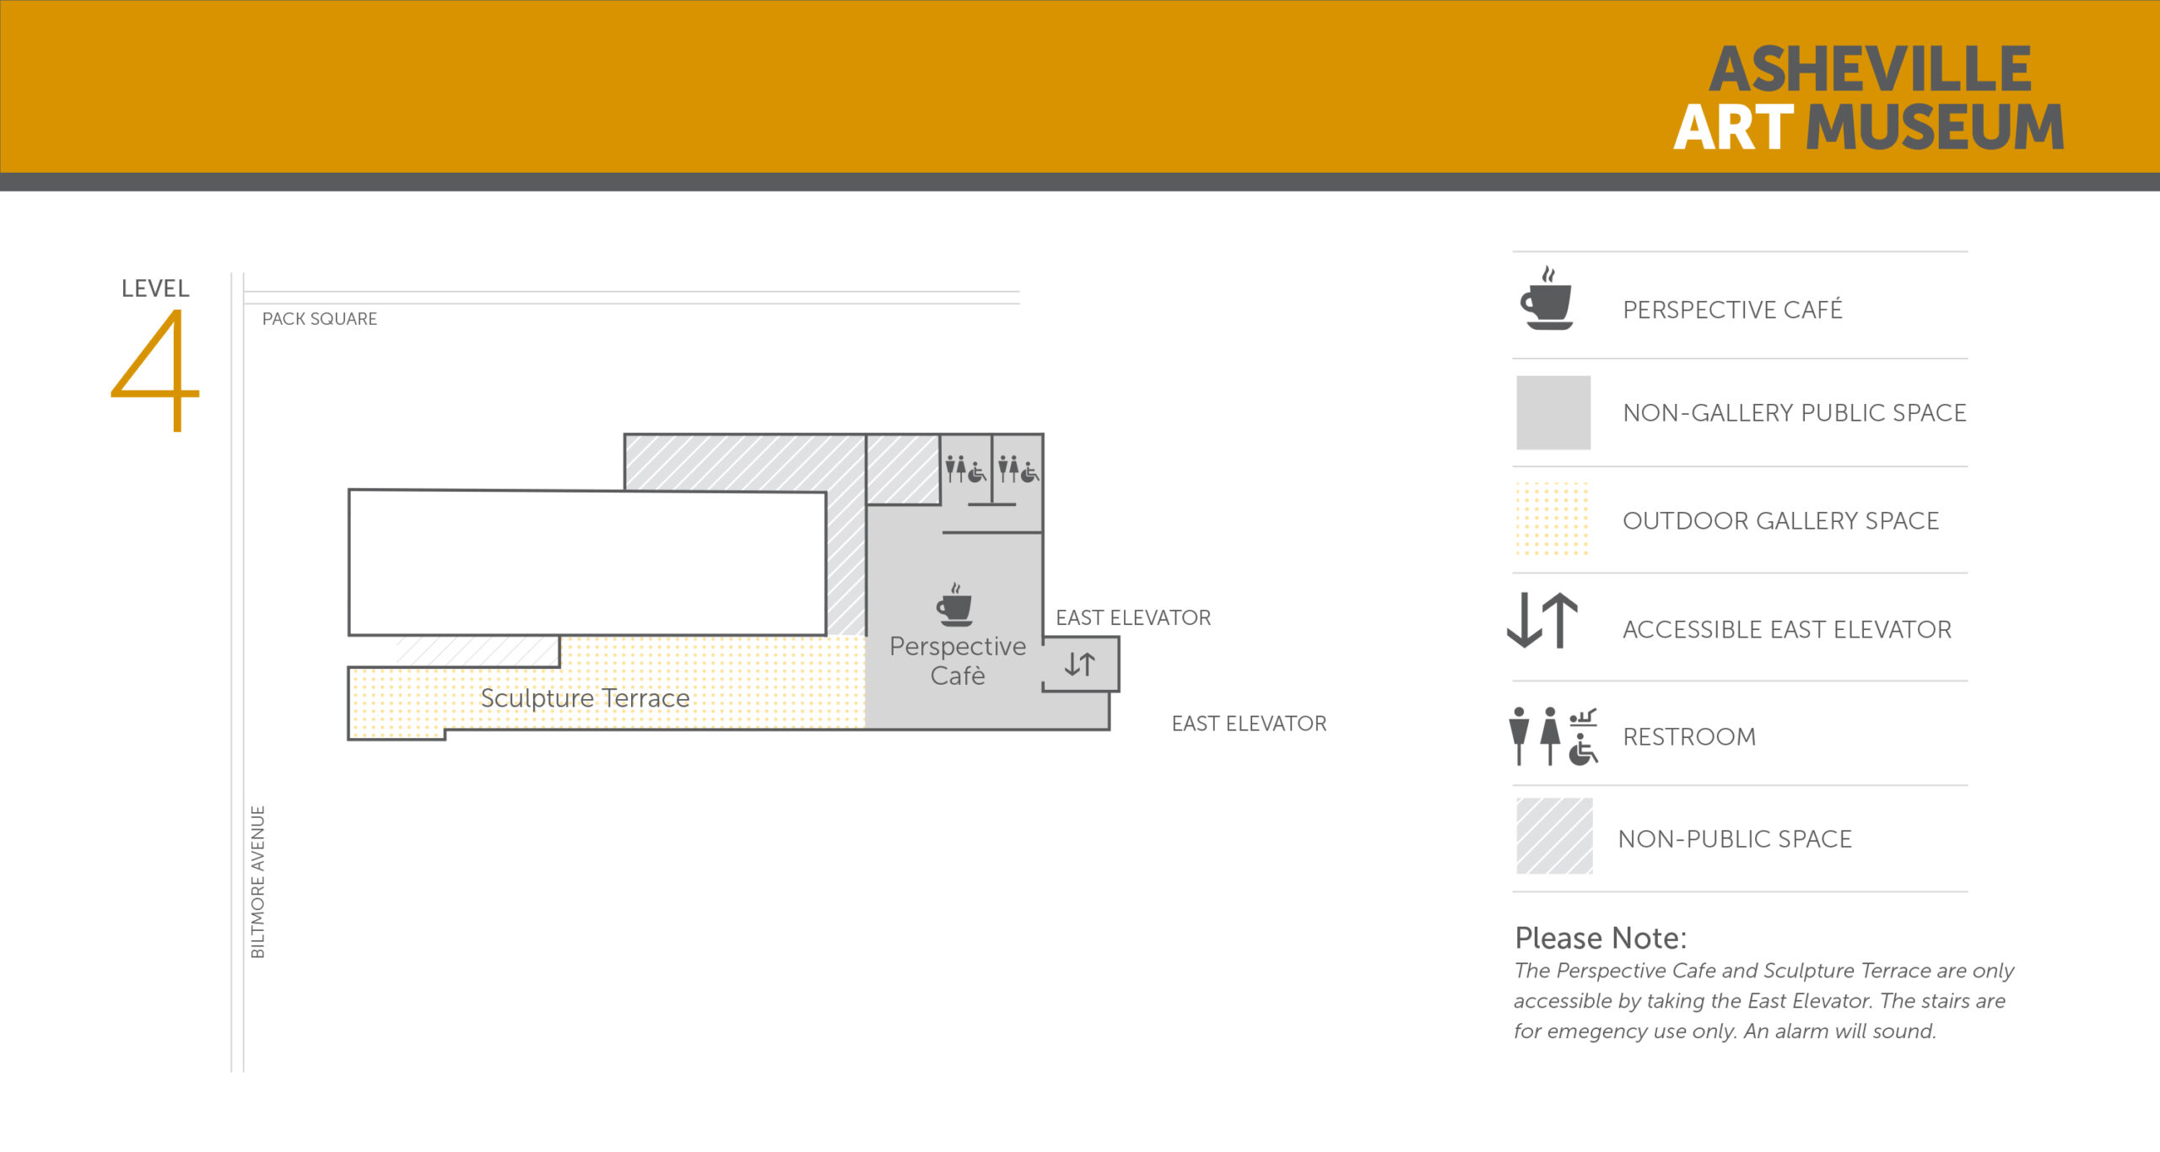
Task: Click the upper EAST ELEVATOR map label
Action: [x=1133, y=617]
